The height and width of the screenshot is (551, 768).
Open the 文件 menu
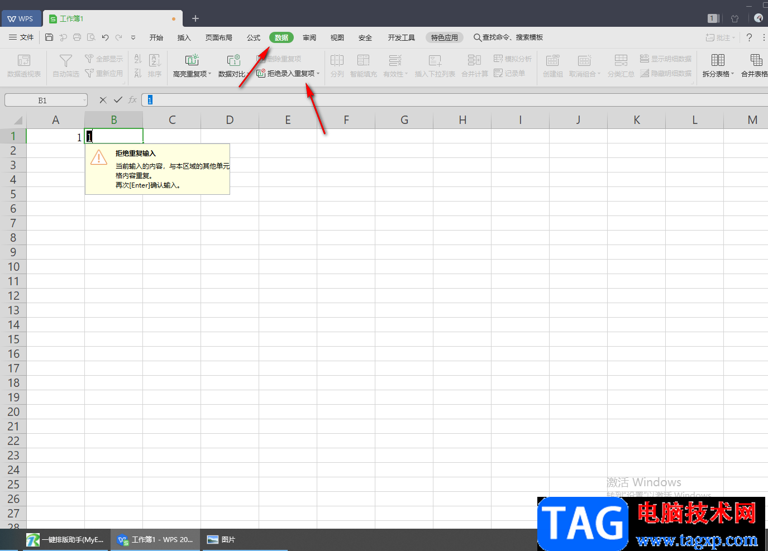click(22, 37)
